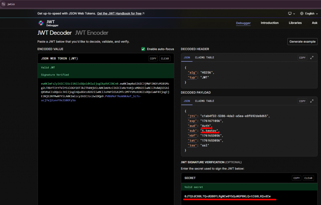Clear the Secret field
The image size is (321, 205).
pyautogui.click(x=308, y=178)
